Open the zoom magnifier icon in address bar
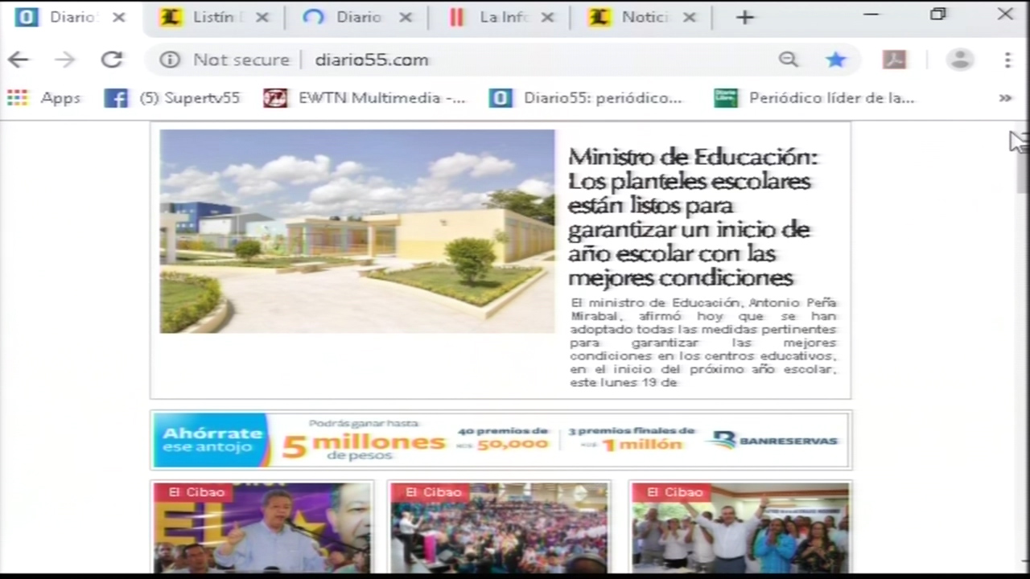Image resolution: width=1030 pixels, height=579 pixels. [788, 60]
